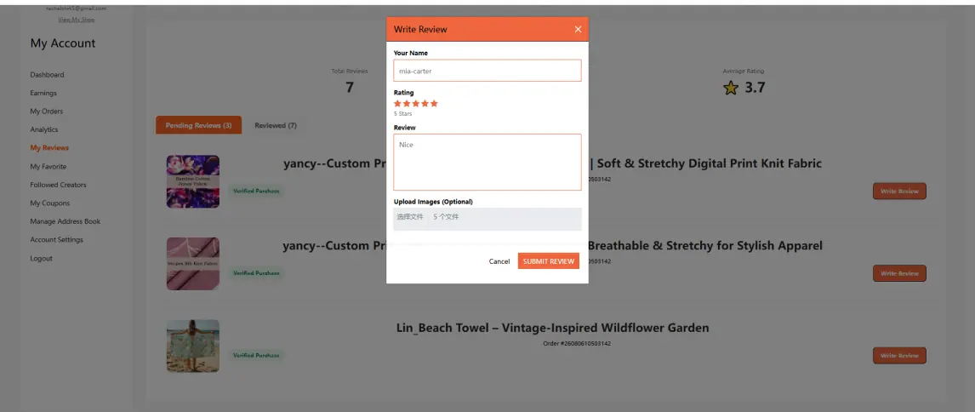Image resolution: width=975 pixels, height=412 pixels.
Task: Click Lin_Beach Towel product title
Action: (x=553, y=328)
